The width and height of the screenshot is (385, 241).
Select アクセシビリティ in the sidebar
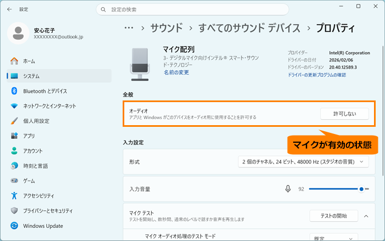tap(59, 195)
